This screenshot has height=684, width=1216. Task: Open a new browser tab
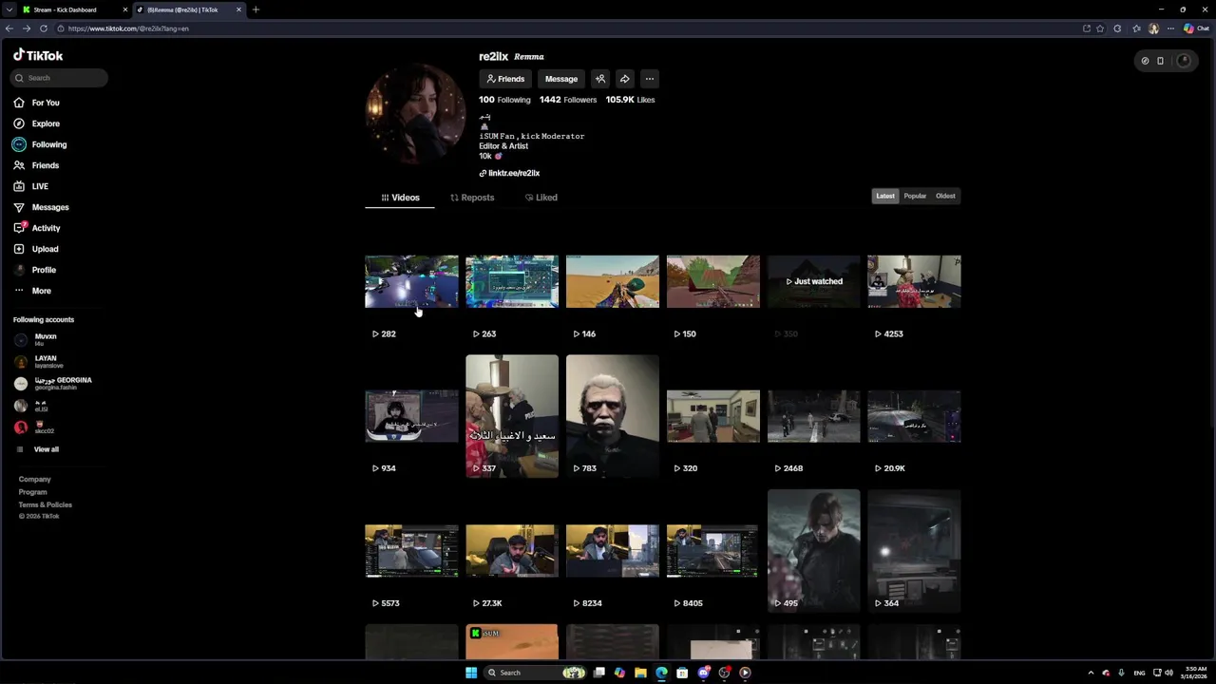tap(256, 9)
